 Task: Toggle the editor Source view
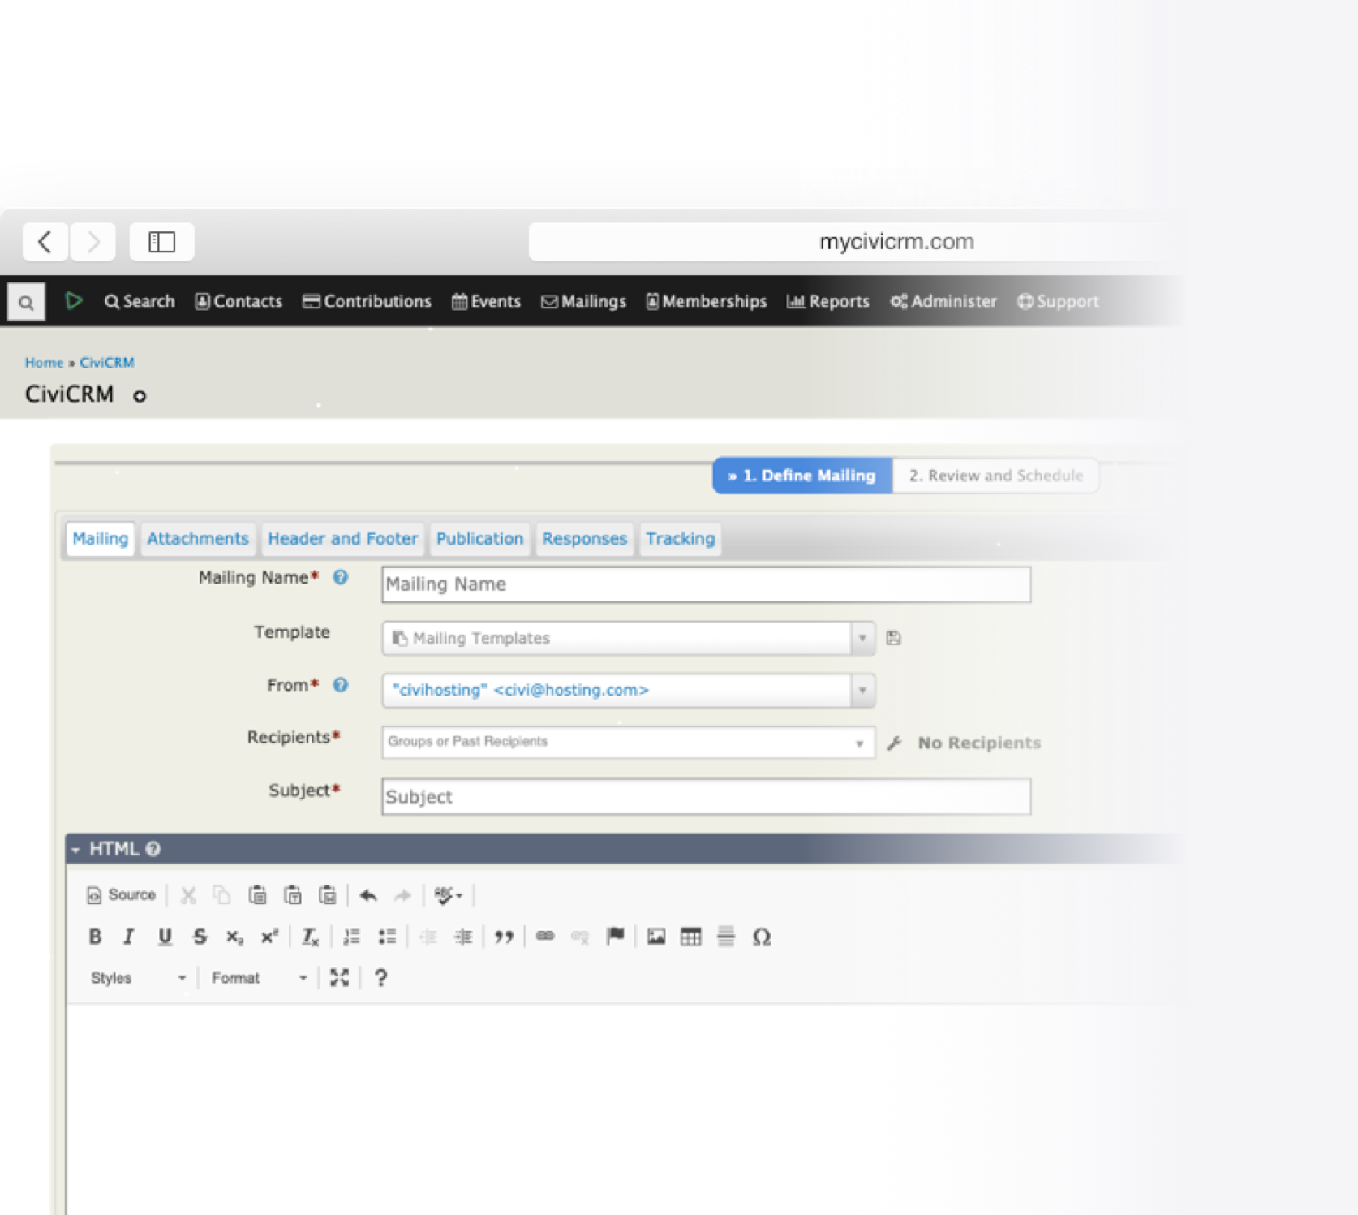pos(121,894)
